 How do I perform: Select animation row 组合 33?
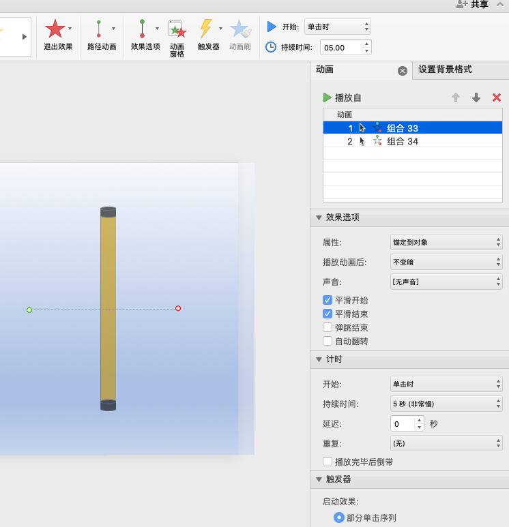(x=412, y=127)
